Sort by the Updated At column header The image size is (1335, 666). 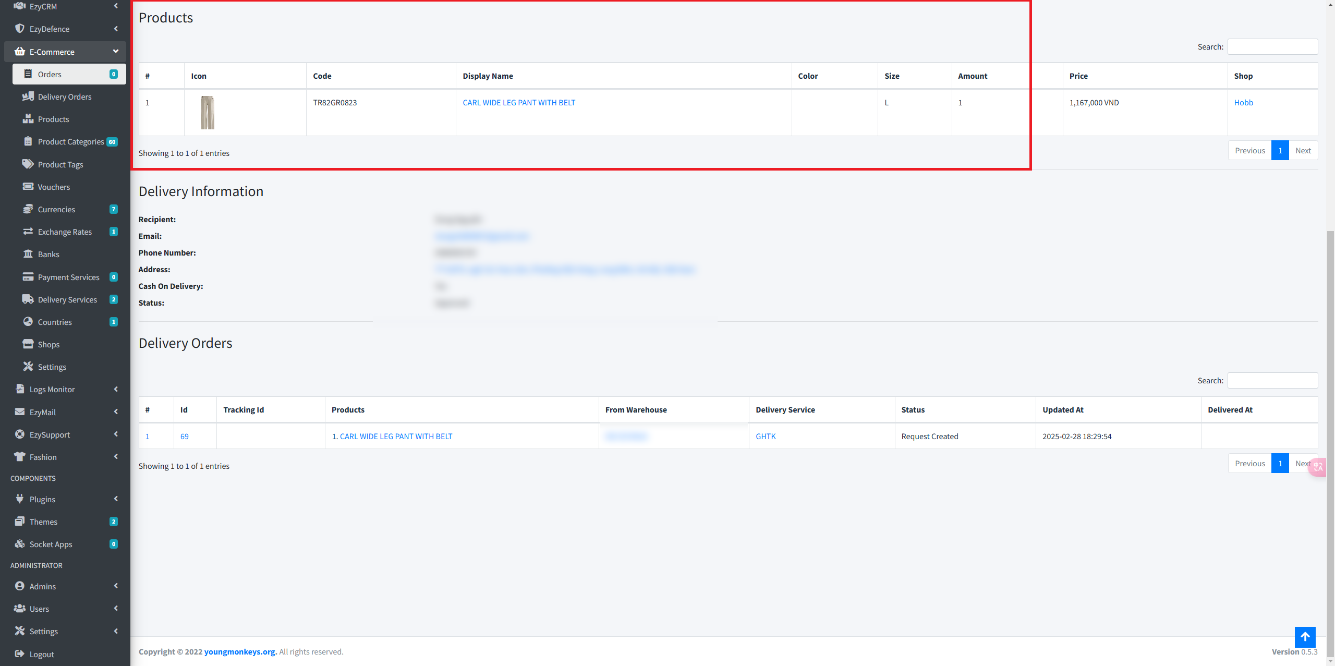coord(1118,409)
